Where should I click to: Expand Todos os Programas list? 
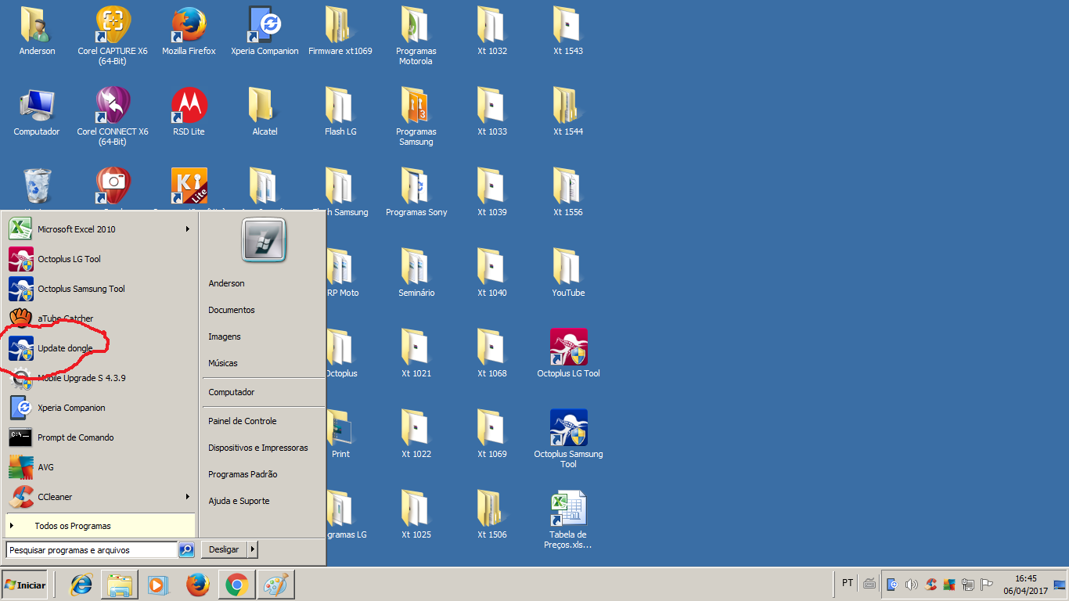click(x=100, y=526)
